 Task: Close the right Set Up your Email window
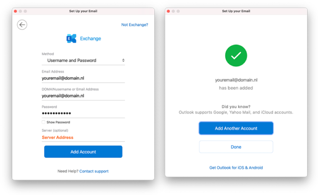tap(168, 11)
